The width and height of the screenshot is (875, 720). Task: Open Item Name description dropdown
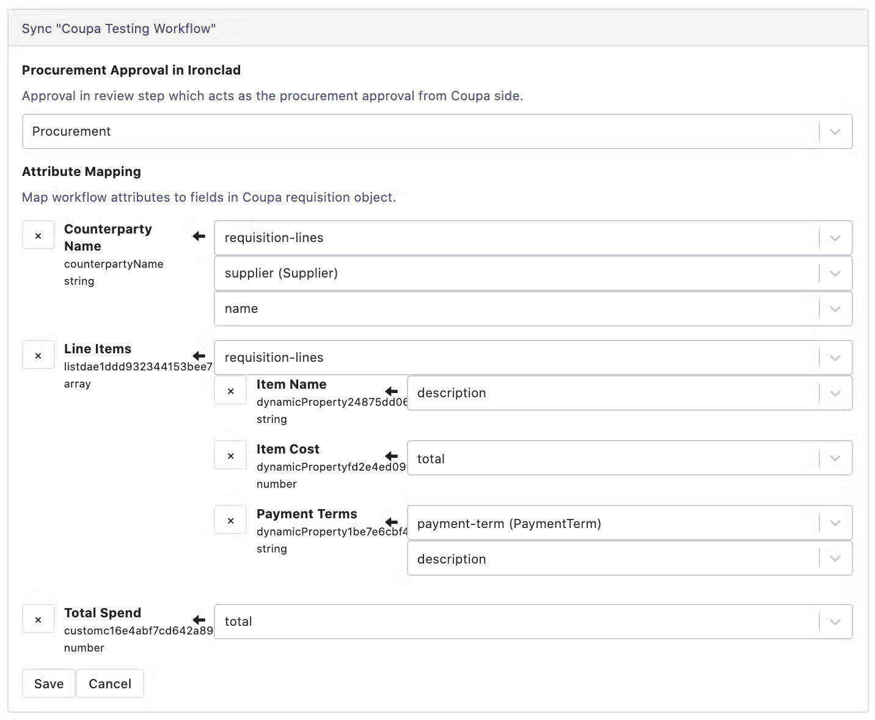tap(629, 393)
